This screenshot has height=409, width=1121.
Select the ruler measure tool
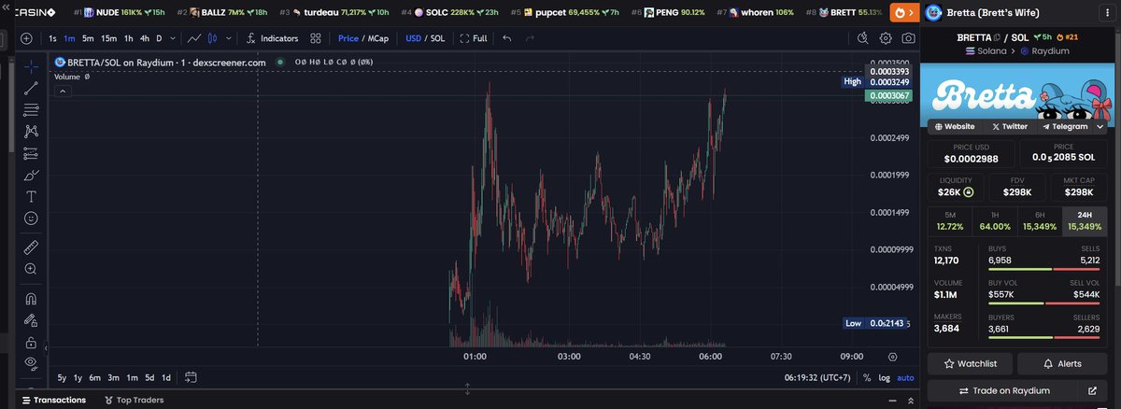31,247
